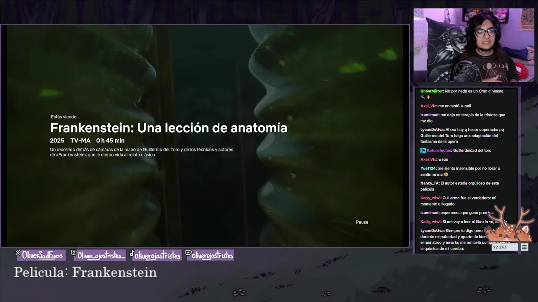Click Katty_wiwi on 'Guillermo fue el verdadero'

(430, 198)
